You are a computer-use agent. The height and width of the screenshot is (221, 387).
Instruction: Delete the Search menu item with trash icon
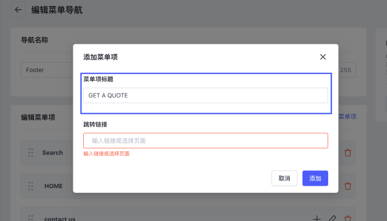pyautogui.click(x=348, y=153)
